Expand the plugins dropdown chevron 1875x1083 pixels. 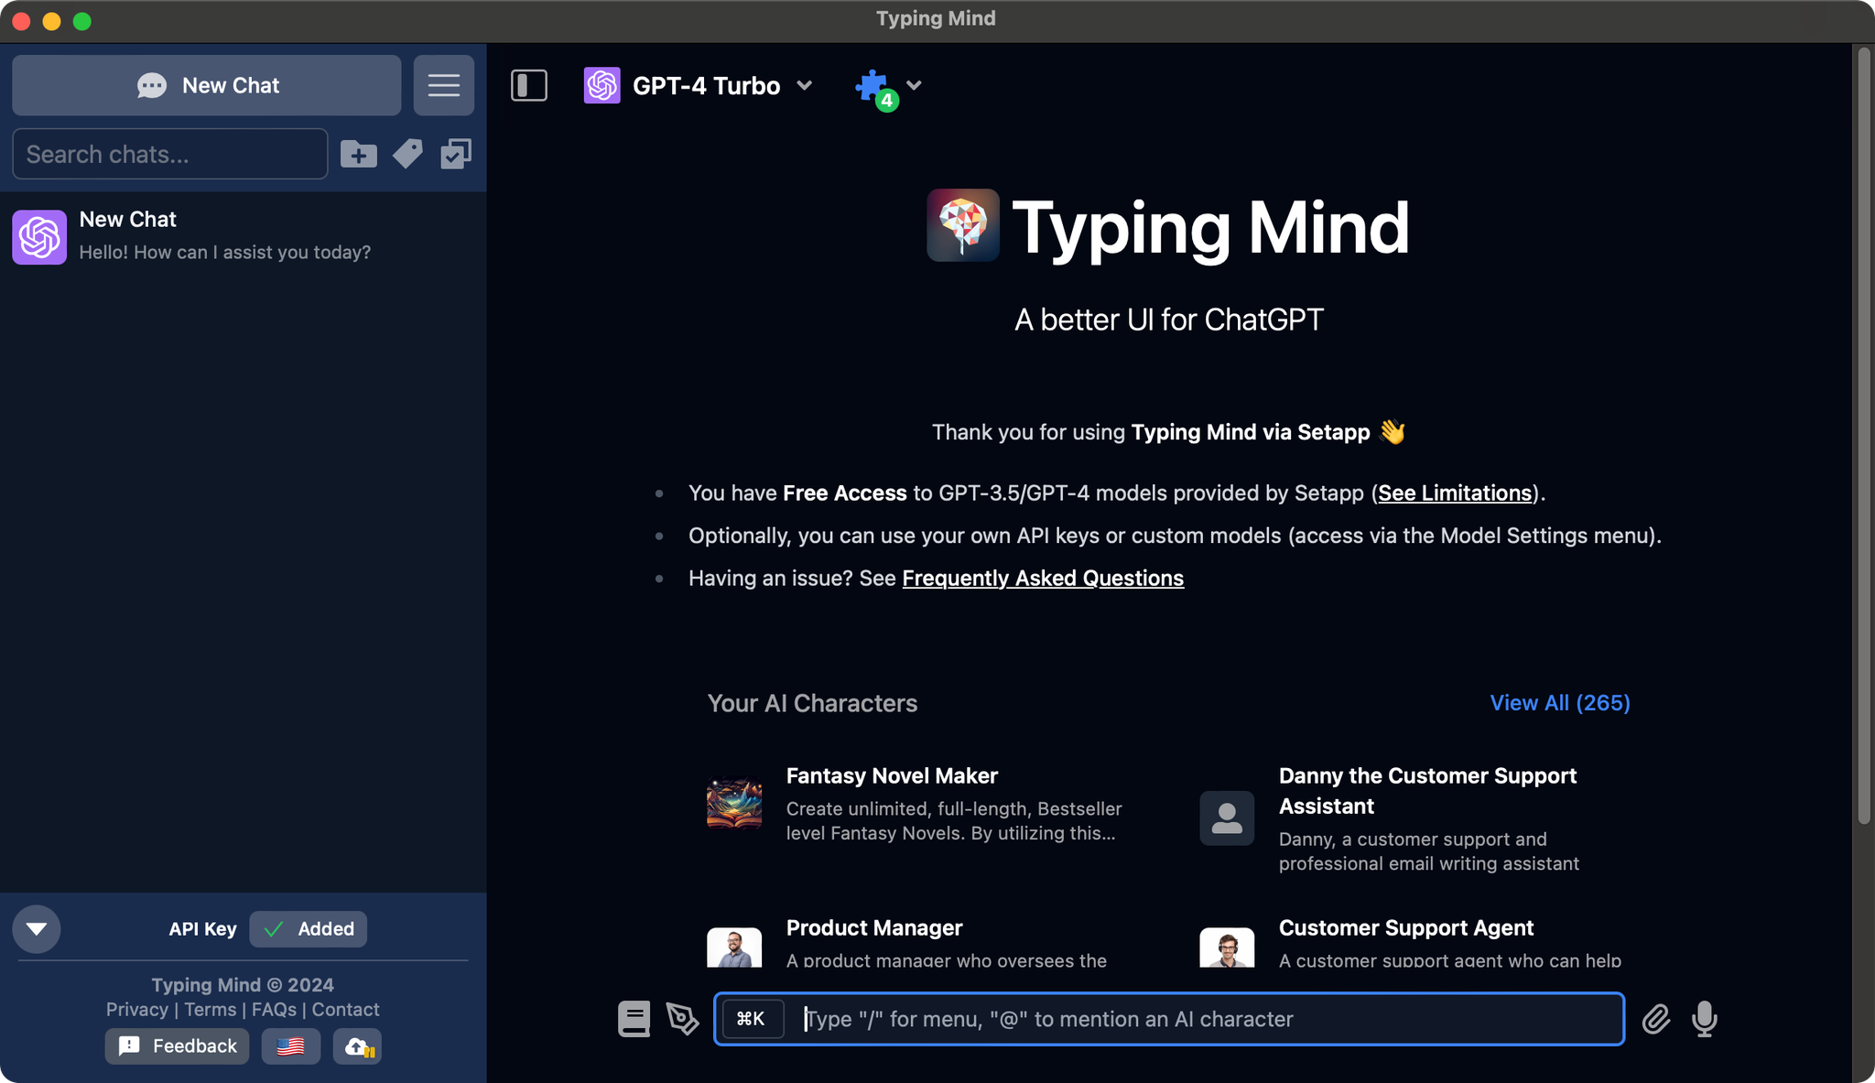click(x=914, y=85)
